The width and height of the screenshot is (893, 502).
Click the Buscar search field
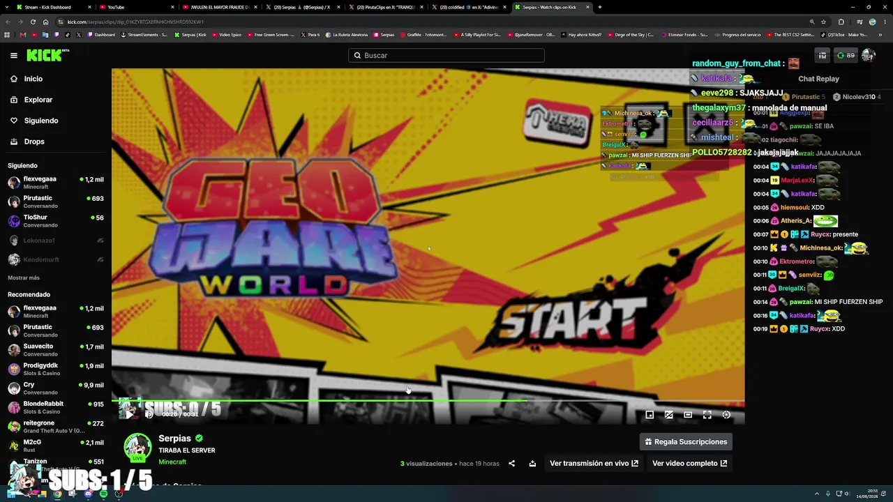click(446, 55)
